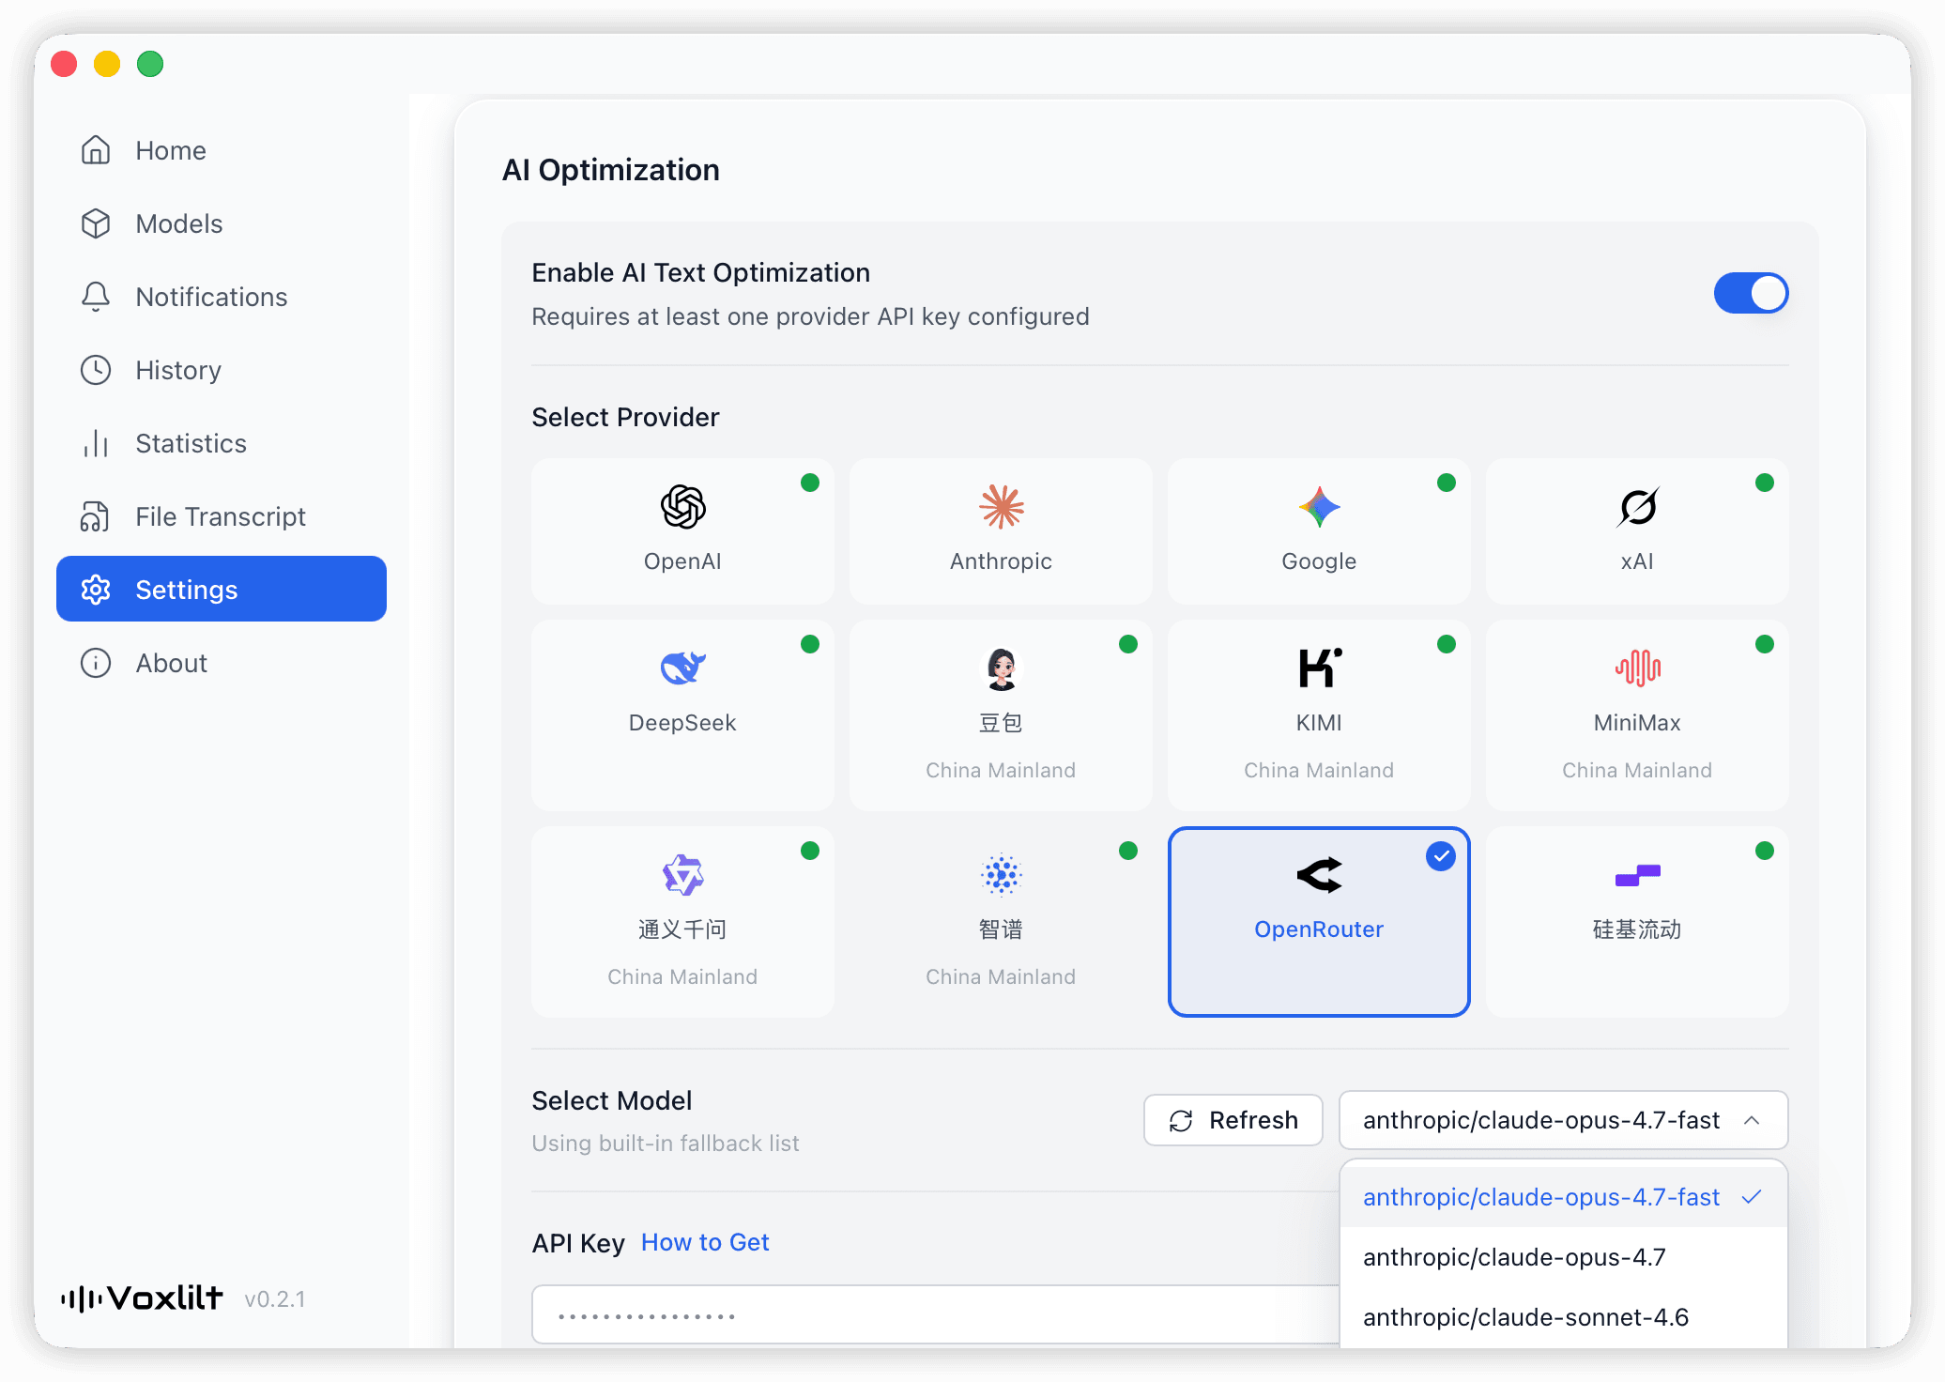Open File Transcript page
The height and width of the screenshot is (1382, 1945).
222,516
